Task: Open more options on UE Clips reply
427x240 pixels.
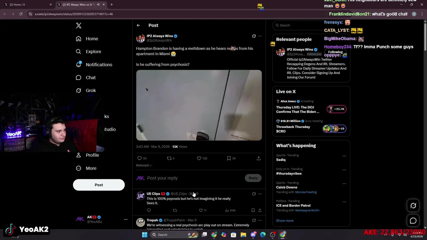Action: 260,194
